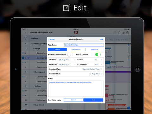Viewport: 152px width, 114px height.
Task: Select the Develop code task row
Action: 34,77
